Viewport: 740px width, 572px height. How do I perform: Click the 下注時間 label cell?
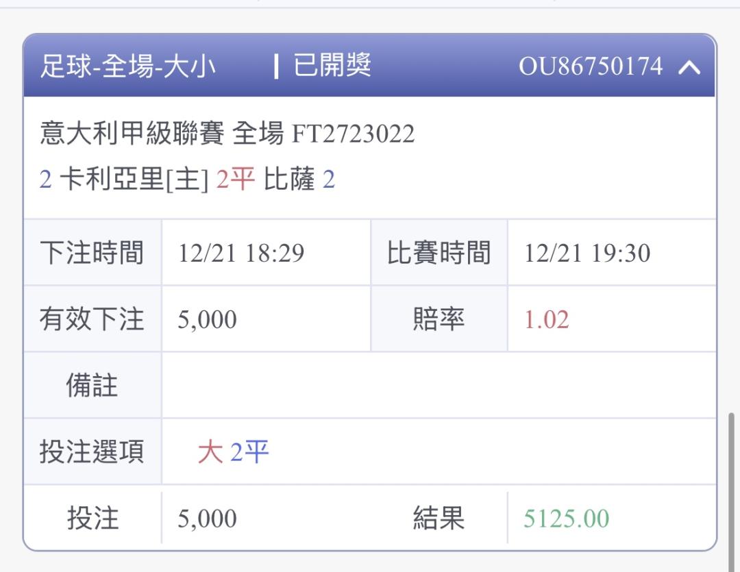(x=92, y=253)
